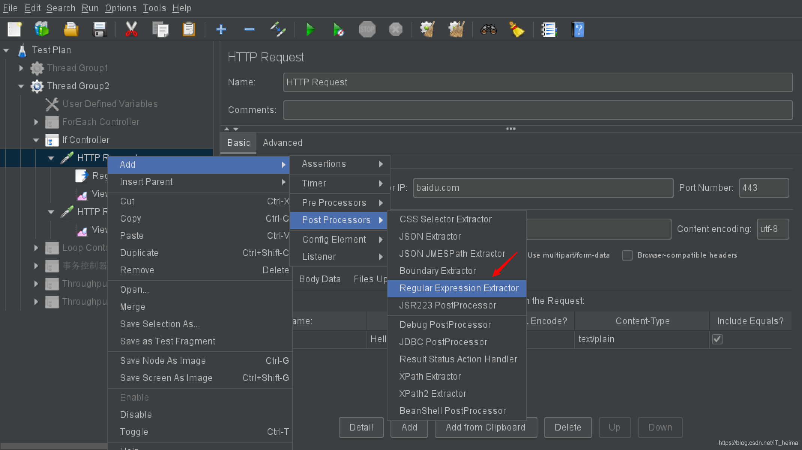Open the Advanced tab
802x450 pixels.
282,143
